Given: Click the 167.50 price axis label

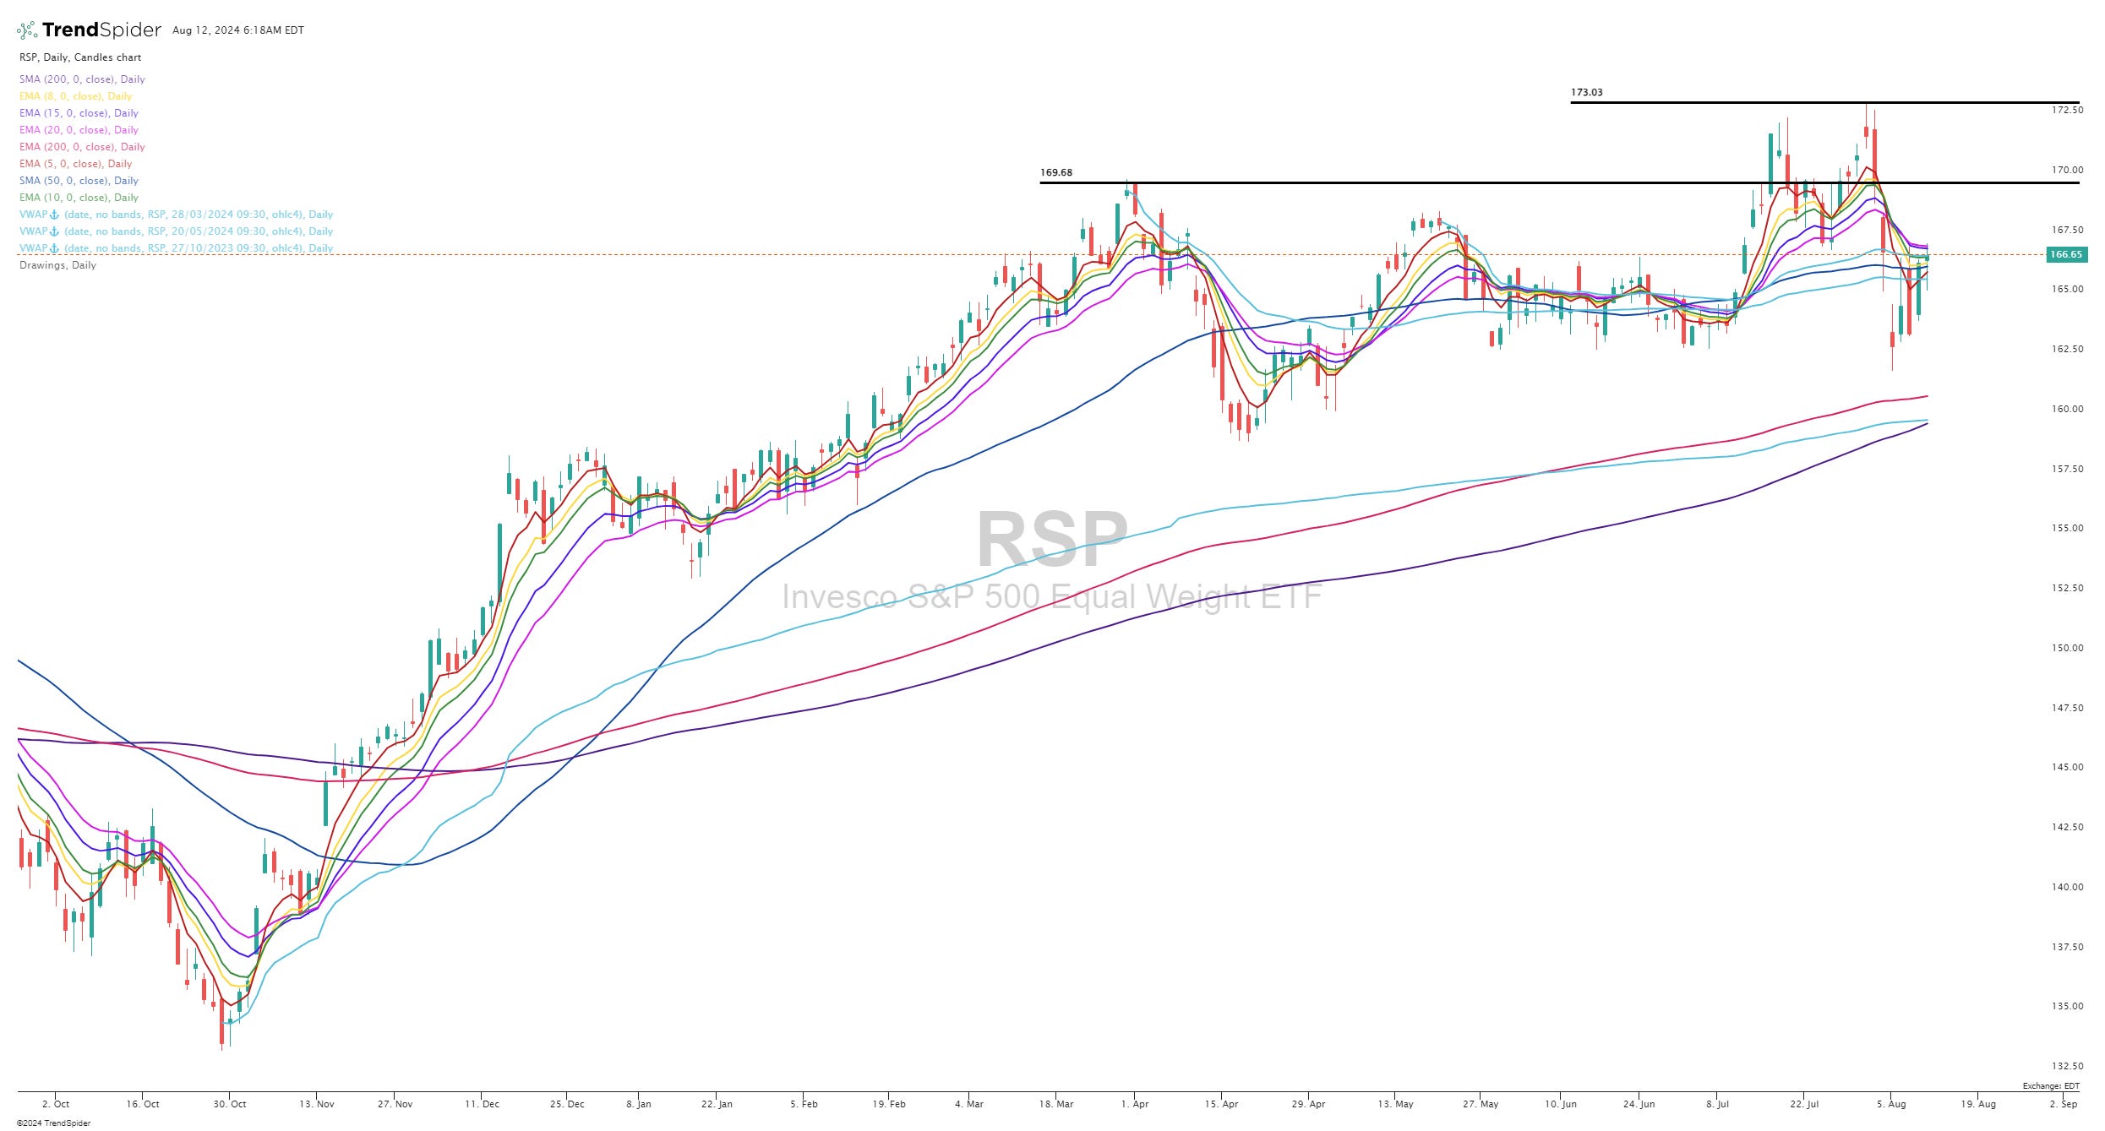Looking at the screenshot, I should pyautogui.click(x=2067, y=230).
